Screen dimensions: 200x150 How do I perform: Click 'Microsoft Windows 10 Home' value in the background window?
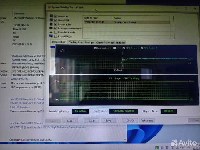click(29, 18)
